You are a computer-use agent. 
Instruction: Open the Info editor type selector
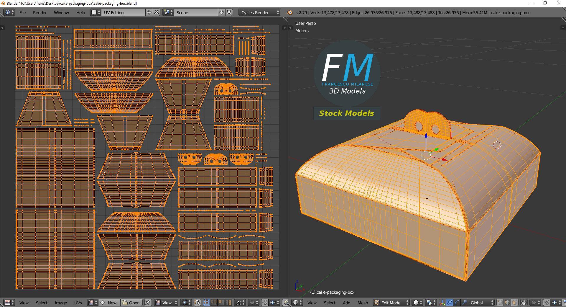point(9,12)
